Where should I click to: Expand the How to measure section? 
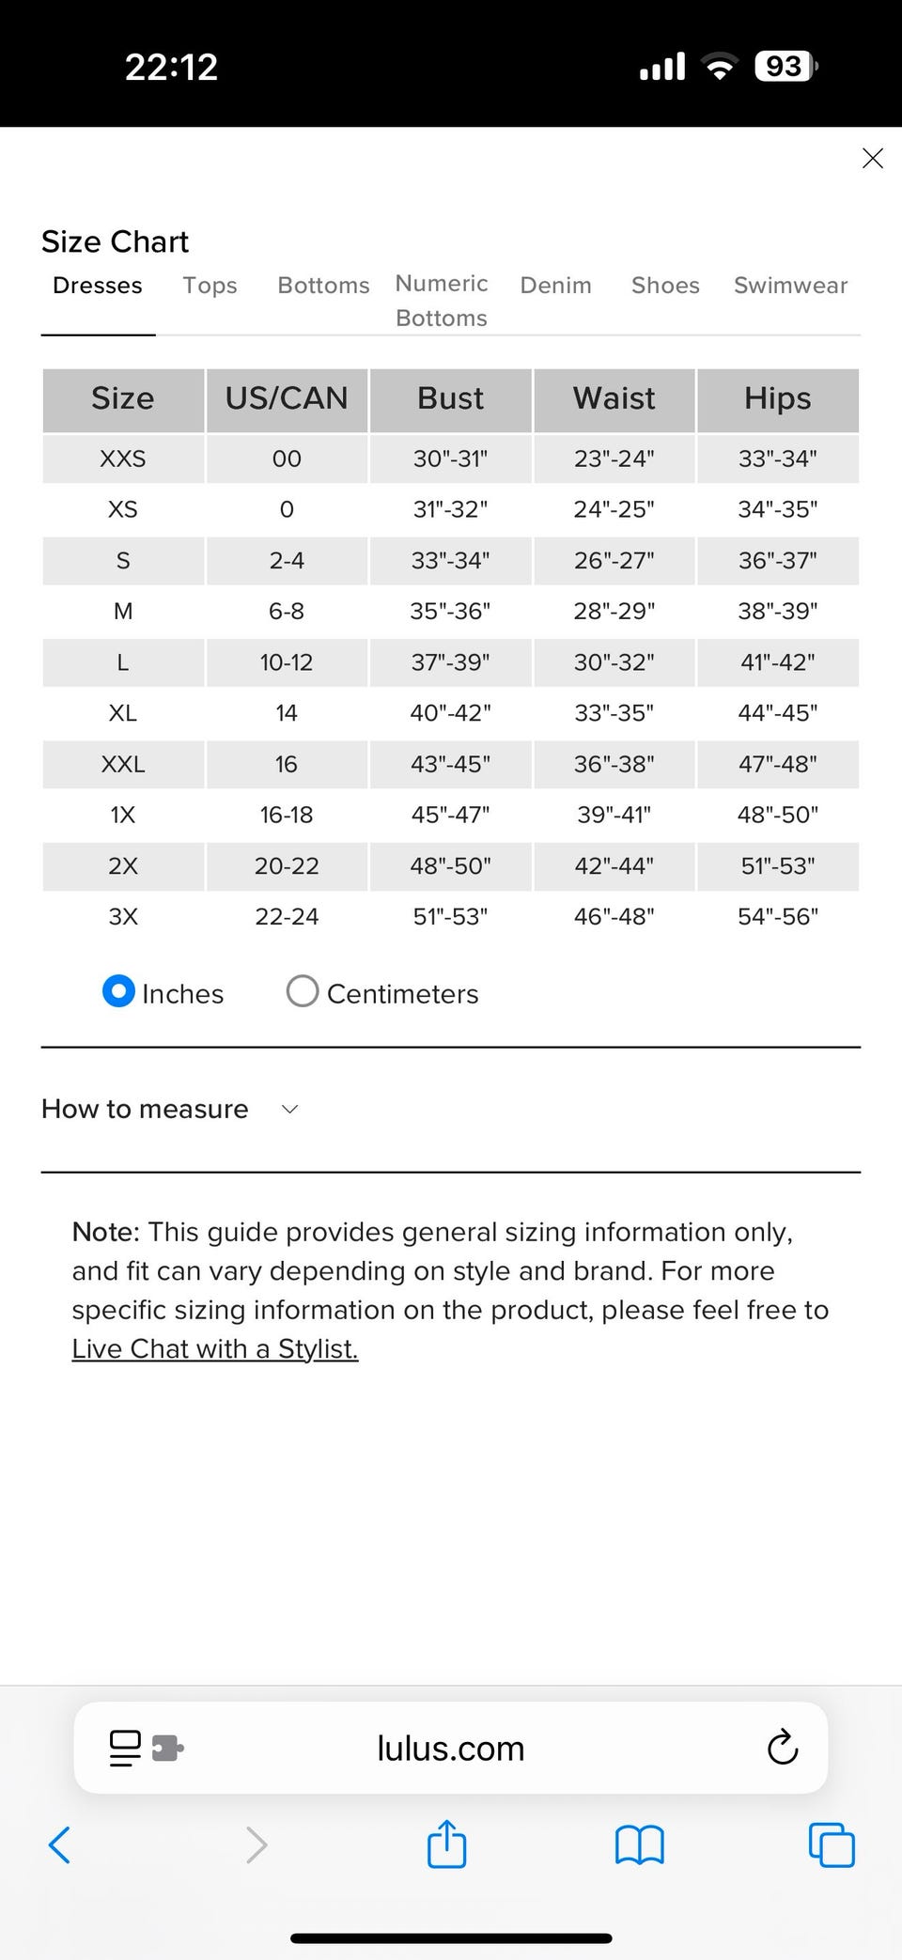point(169,1109)
